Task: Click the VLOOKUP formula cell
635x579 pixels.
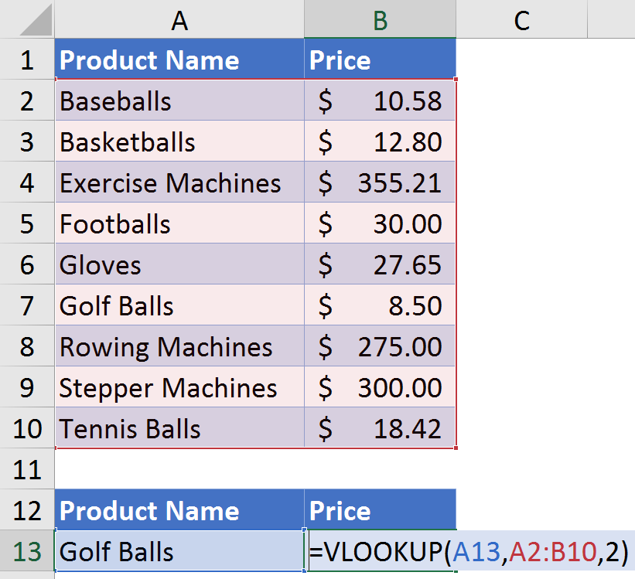Action: tap(380, 552)
